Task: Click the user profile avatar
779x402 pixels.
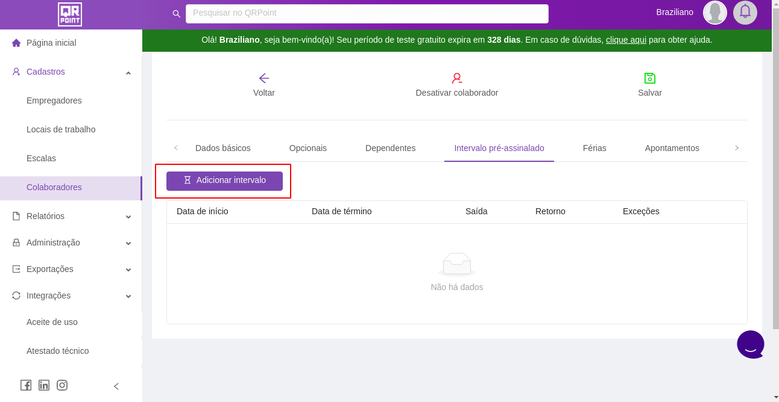Action: pyautogui.click(x=714, y=12)
